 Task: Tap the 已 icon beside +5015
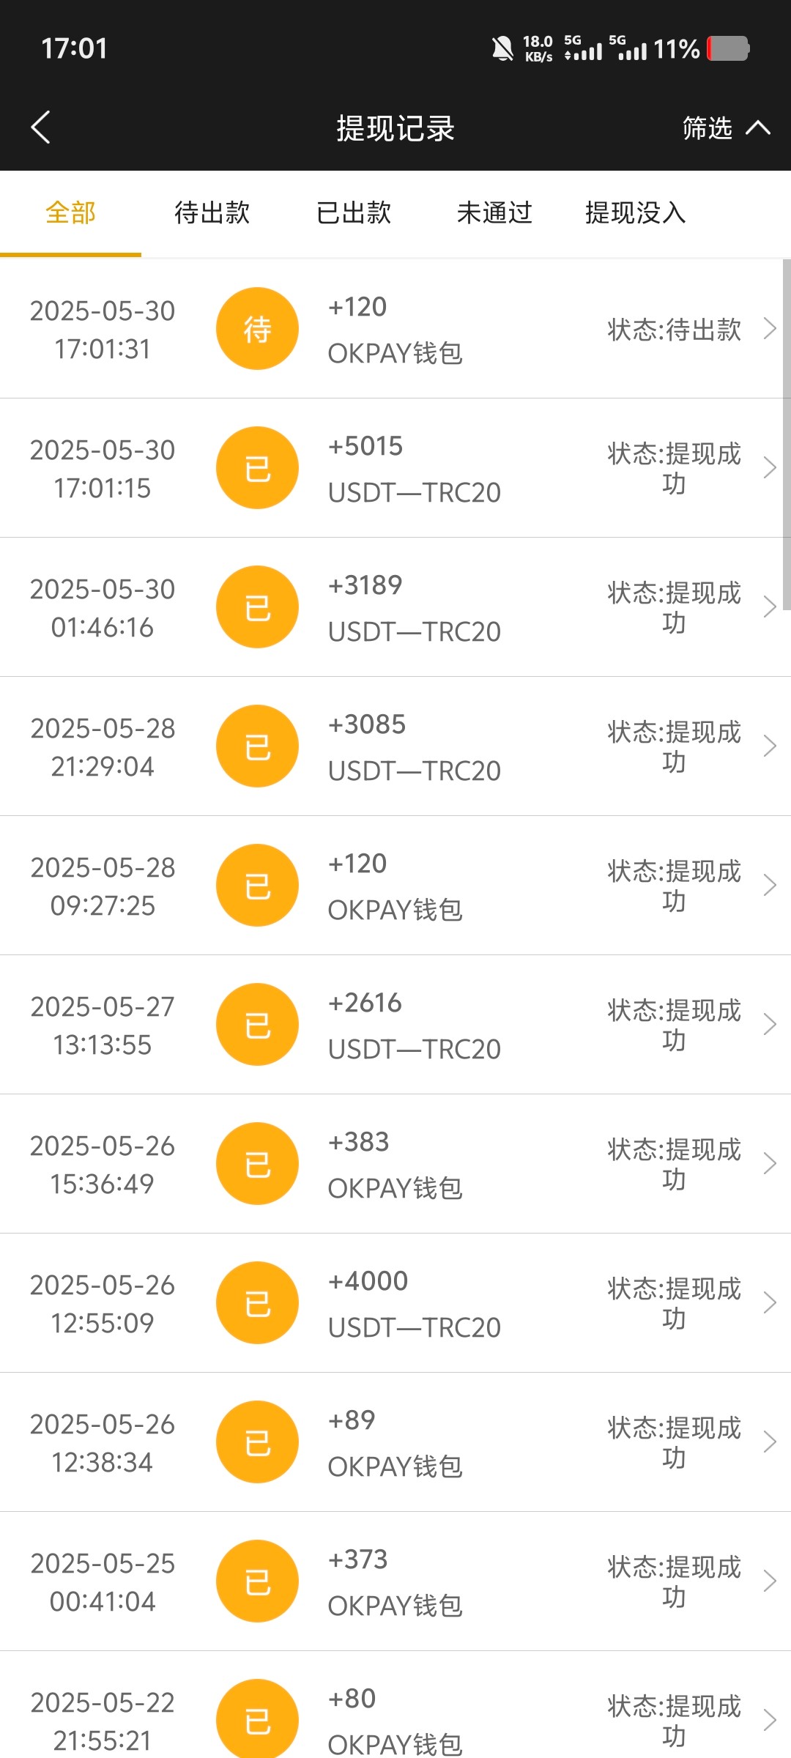(x=257, y=468)
